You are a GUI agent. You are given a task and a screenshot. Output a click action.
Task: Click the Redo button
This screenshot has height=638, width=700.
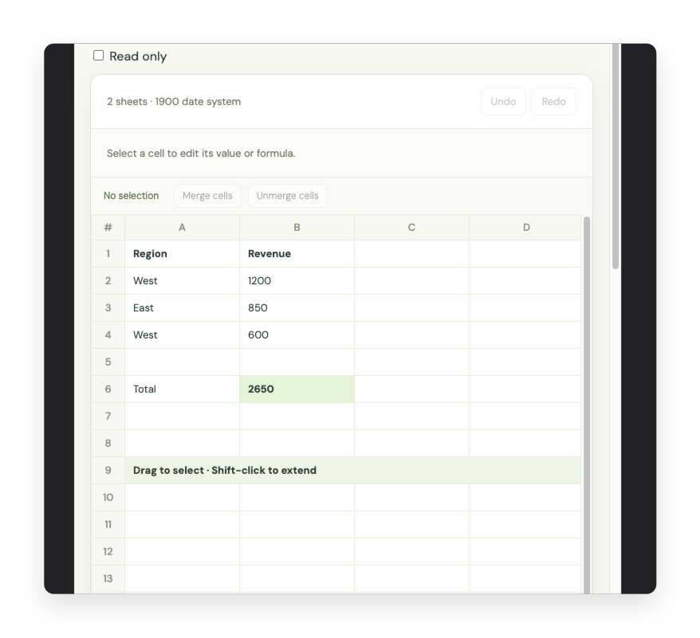tap(553, 102)
